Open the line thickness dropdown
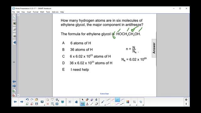Viewport: 201px width, 113px height. pos(134,102)
